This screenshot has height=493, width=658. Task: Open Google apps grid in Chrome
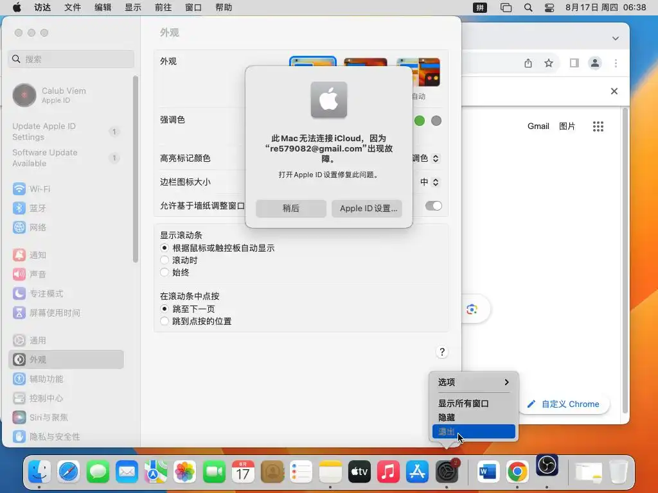[598, 126]
